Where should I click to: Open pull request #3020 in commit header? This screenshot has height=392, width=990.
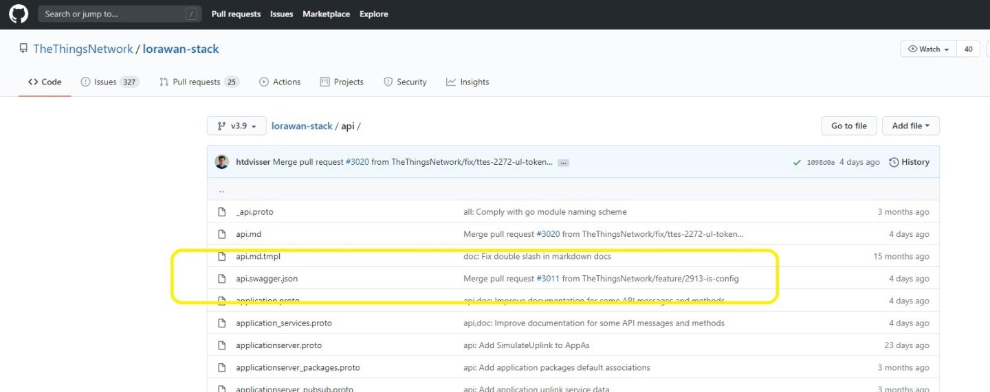[357, 162]
